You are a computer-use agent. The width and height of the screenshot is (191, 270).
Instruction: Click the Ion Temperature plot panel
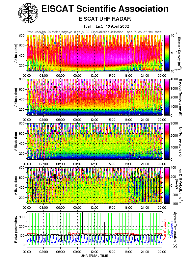pos(94,141)
